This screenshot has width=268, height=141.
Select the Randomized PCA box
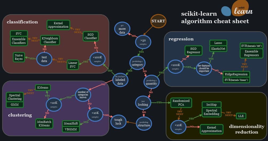pos(181,103)
